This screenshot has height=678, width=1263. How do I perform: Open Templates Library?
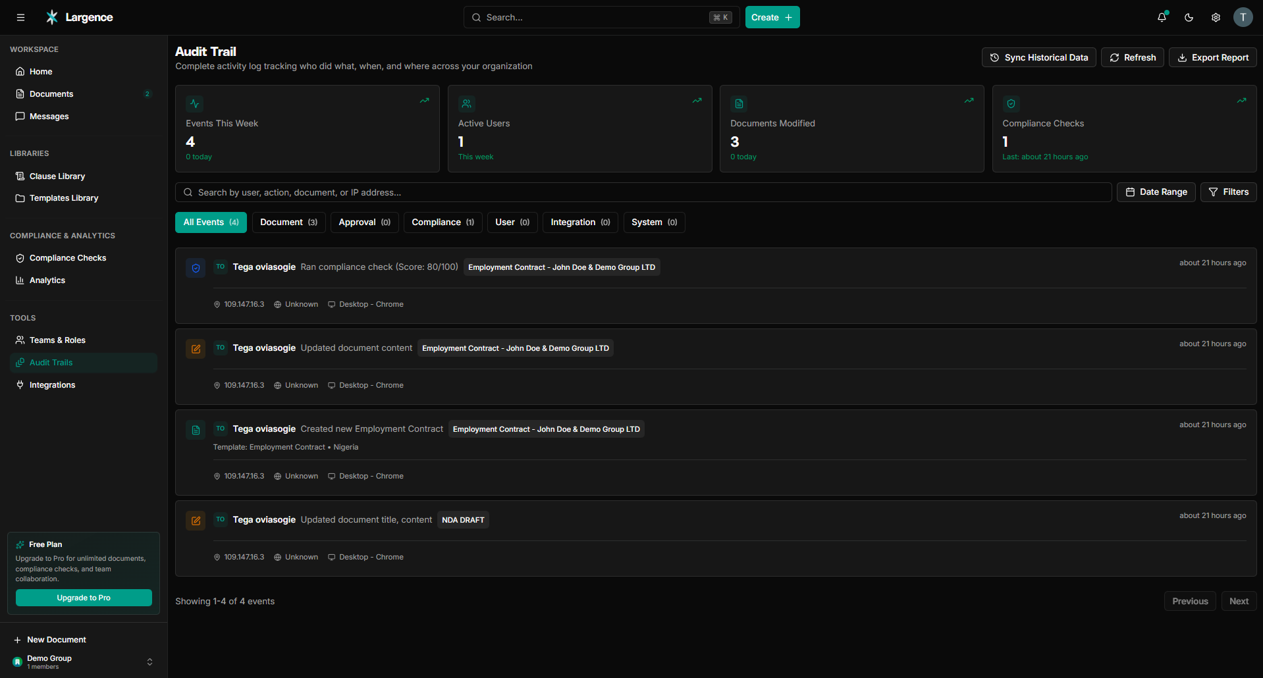tap(84, 198)
